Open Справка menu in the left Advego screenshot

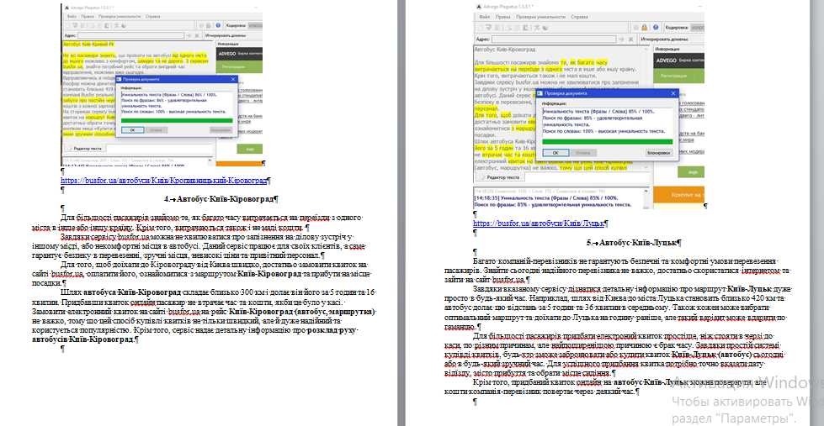click(153, 17)
